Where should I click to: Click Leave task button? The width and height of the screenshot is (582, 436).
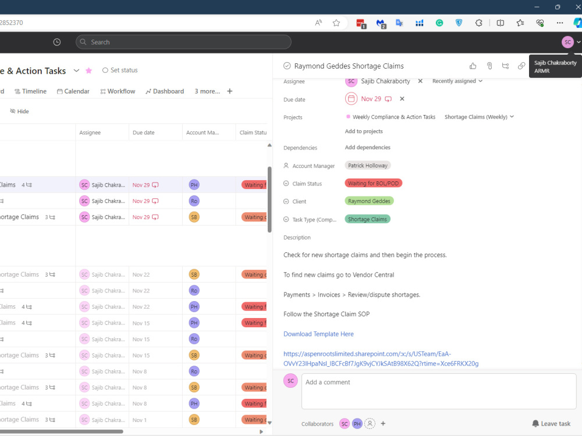coord(551,423)
